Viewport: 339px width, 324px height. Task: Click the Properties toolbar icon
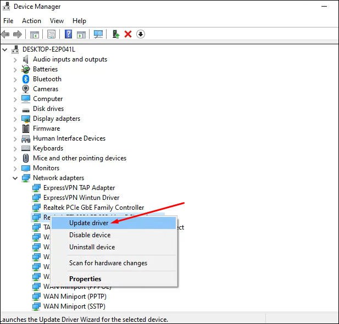pyautogui.click(x=52, y=34)
